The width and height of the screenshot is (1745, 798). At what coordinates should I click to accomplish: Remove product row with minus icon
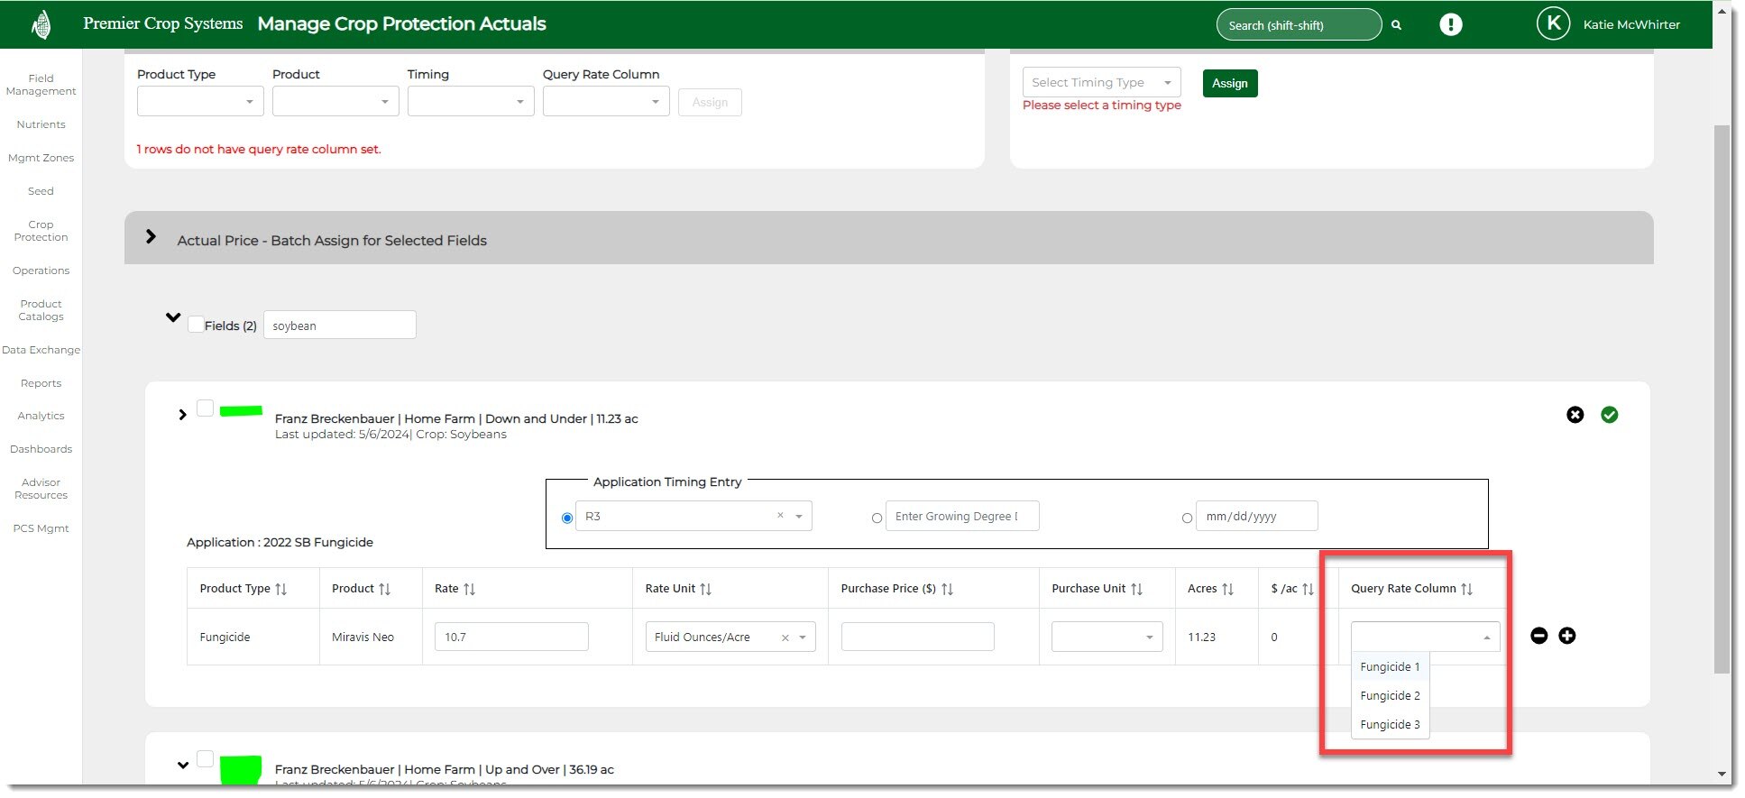pyautogui.click(x=1538, y=636)
